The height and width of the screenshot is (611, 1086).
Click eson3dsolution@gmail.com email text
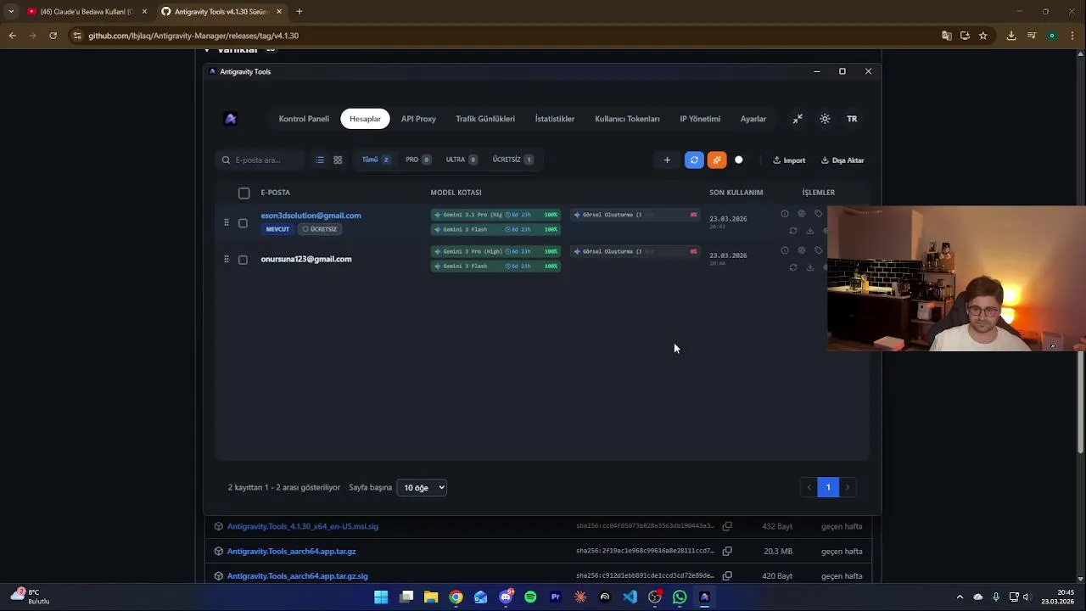tap(311, 216)
